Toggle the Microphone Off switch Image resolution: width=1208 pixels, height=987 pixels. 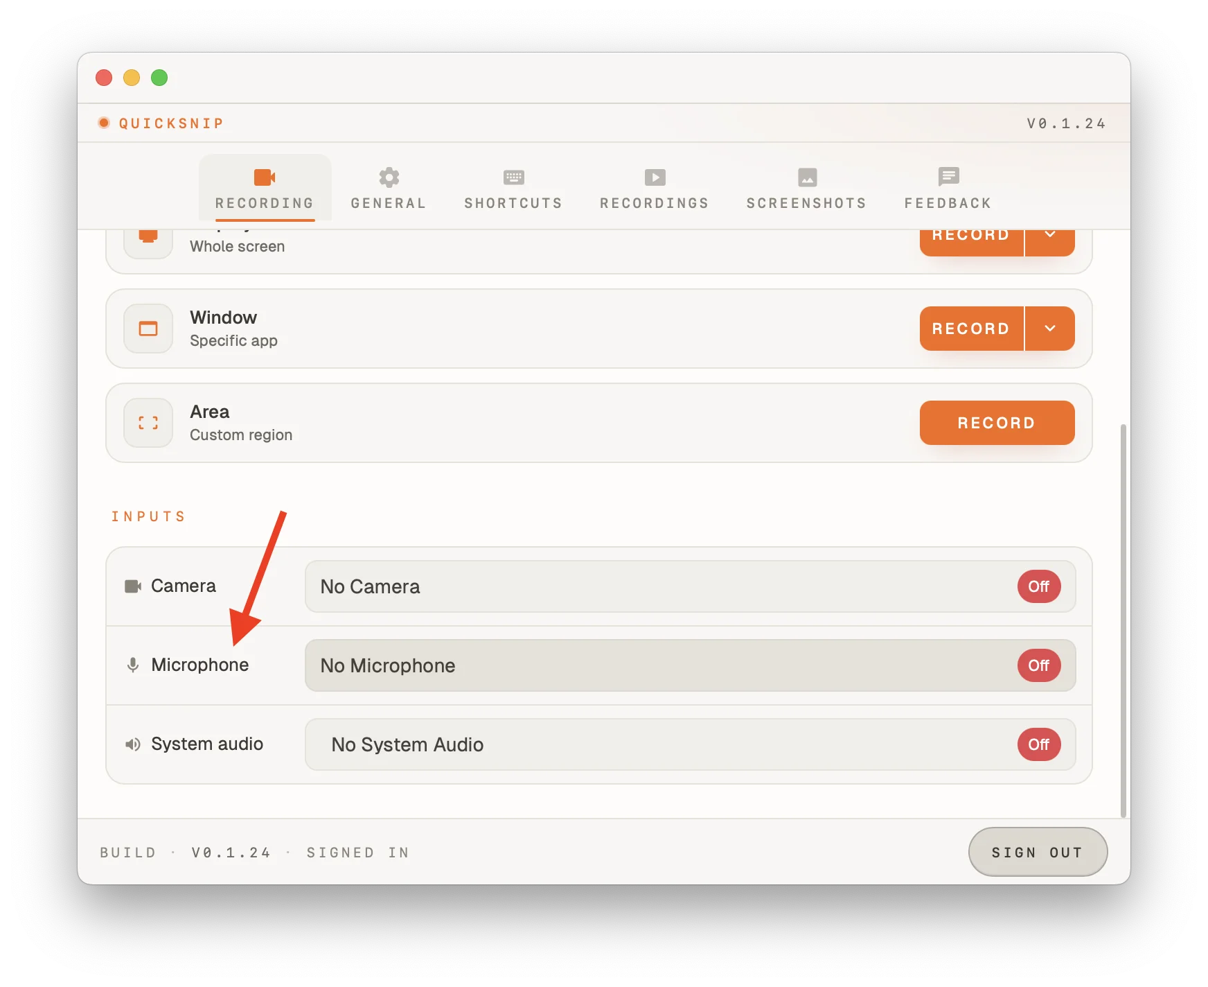(x=1038, y=665)
